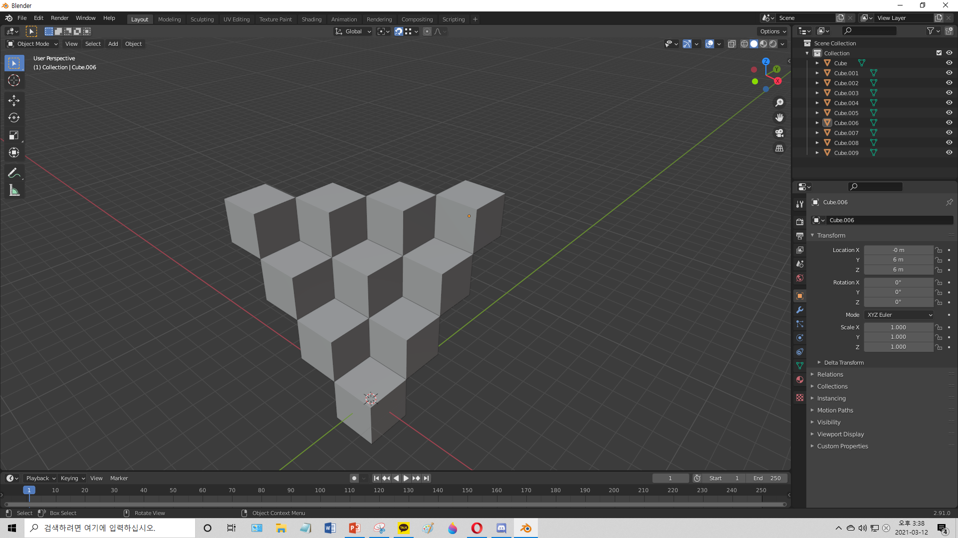Click the Options button in header

tap(772, 31)
